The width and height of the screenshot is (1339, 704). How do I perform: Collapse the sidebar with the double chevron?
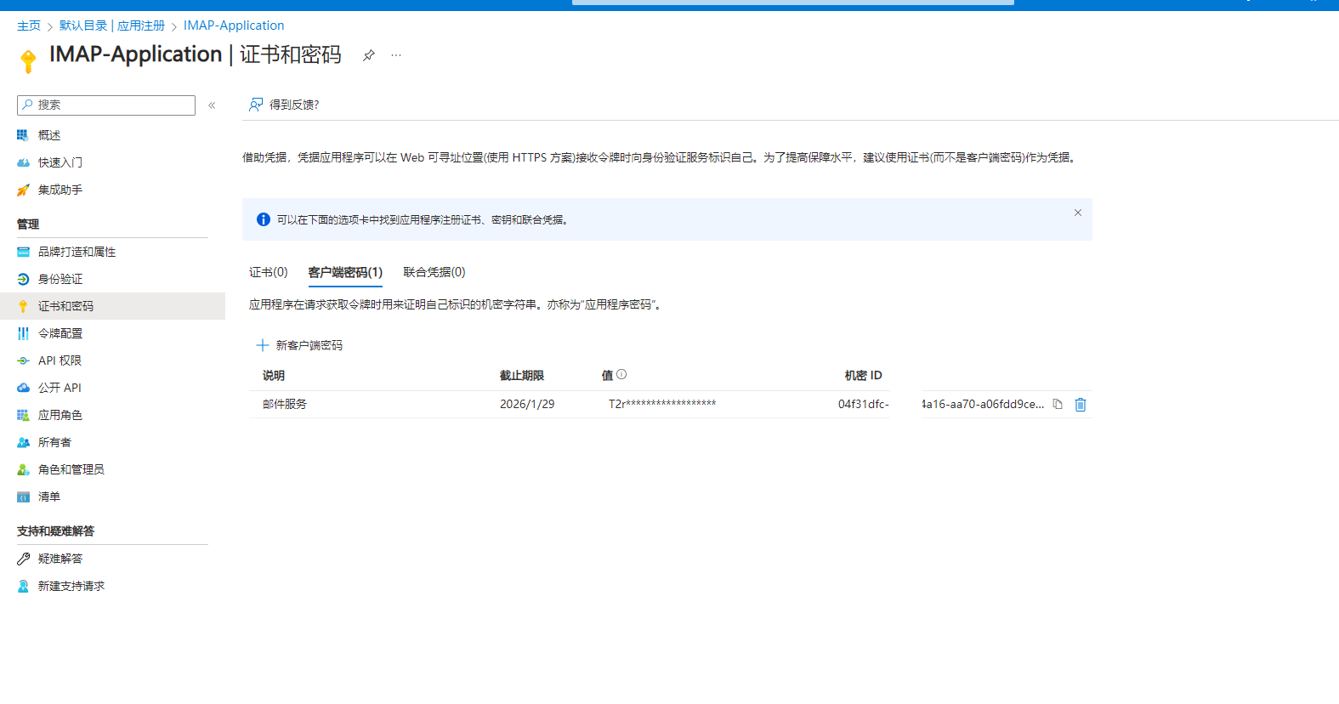(212, 105)
